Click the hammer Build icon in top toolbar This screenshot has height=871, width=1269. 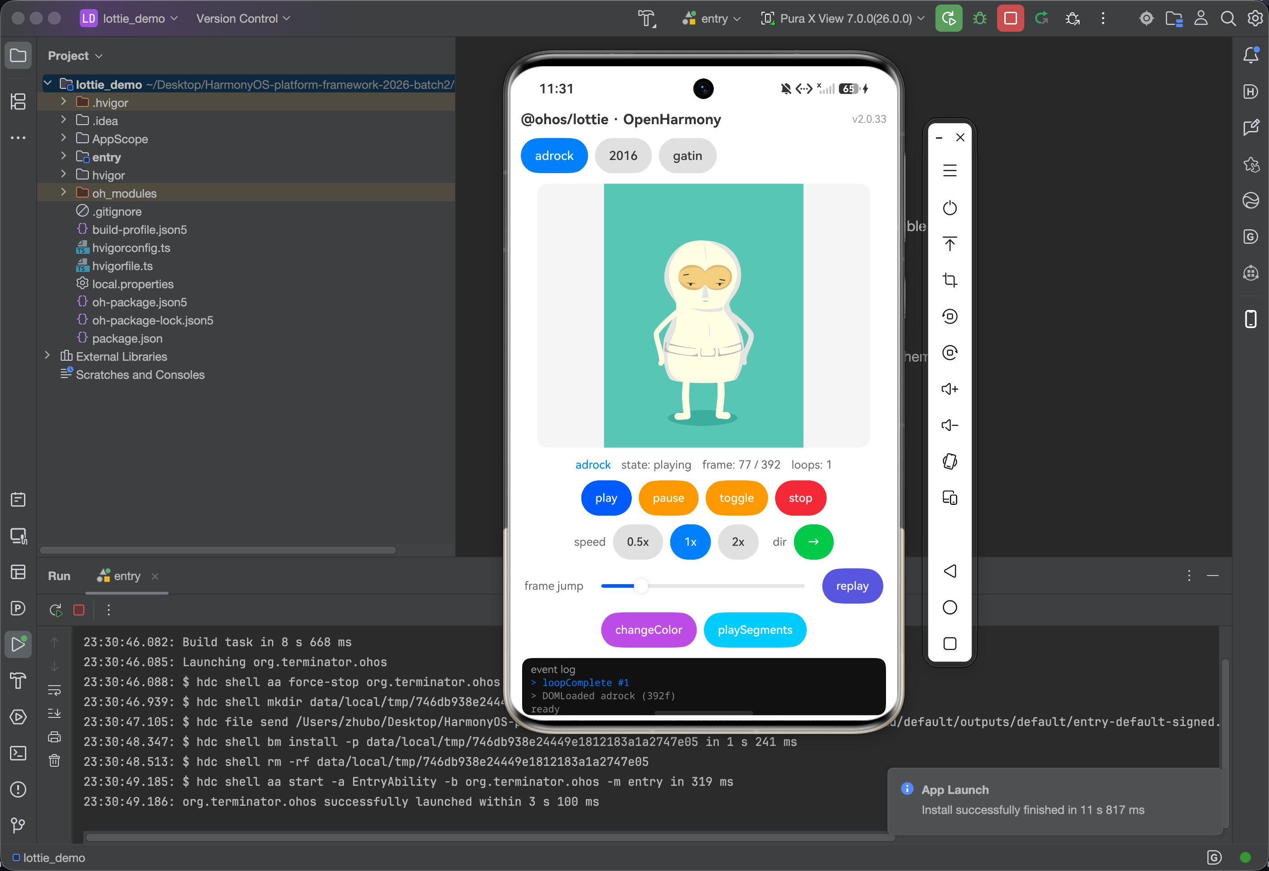(647, 19)
